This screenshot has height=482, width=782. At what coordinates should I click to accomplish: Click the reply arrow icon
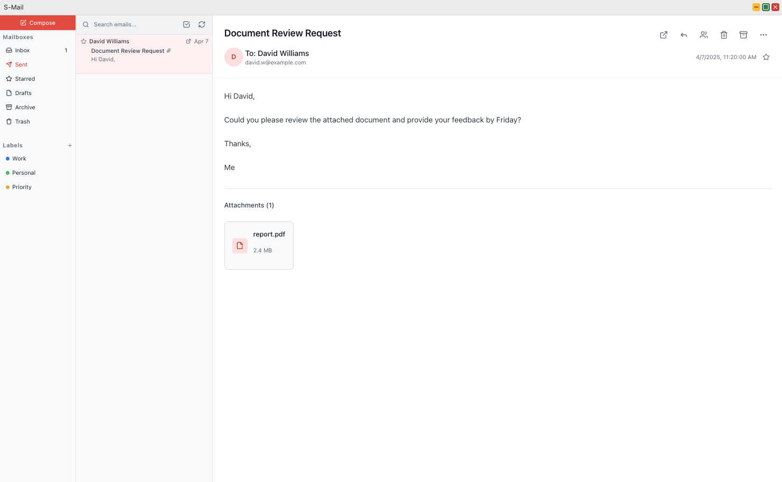(x=684, y=35)
